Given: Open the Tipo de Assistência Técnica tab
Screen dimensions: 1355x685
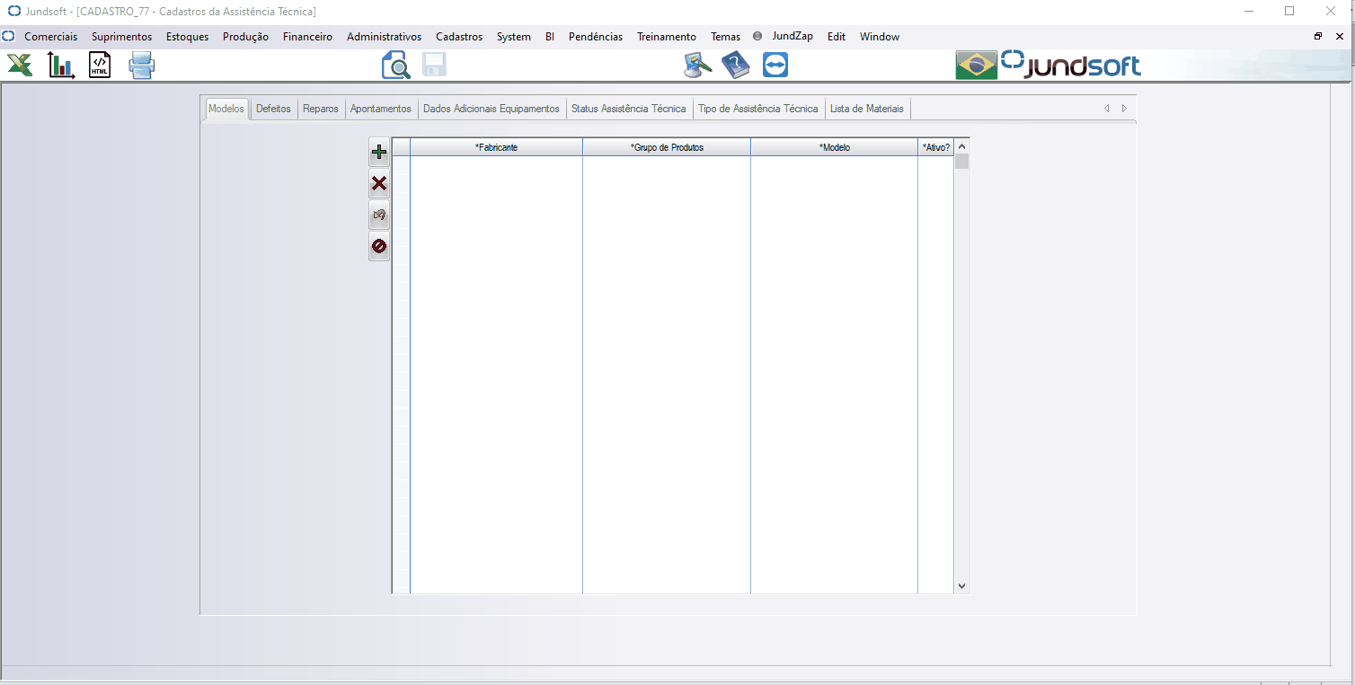Looking at the screenshot, I should (x=758, y=109).
